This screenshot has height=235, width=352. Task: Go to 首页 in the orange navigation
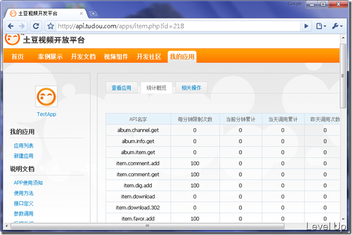17,57
